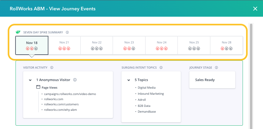Screen dimensions: 263x129
Task: Click the info icon beside 1 Anonymous Visitor
Action: click(x=75, y=80)
